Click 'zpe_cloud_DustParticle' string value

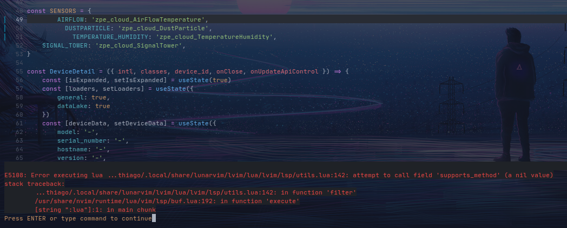tap(163, 28)
